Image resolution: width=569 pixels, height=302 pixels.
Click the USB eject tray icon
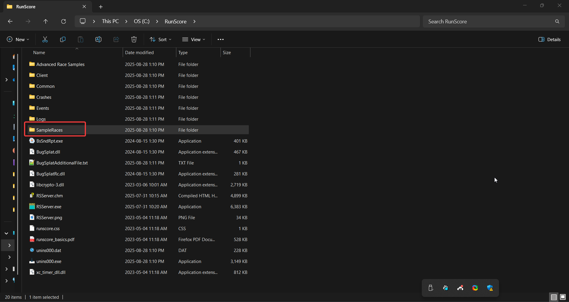(431, 288)
